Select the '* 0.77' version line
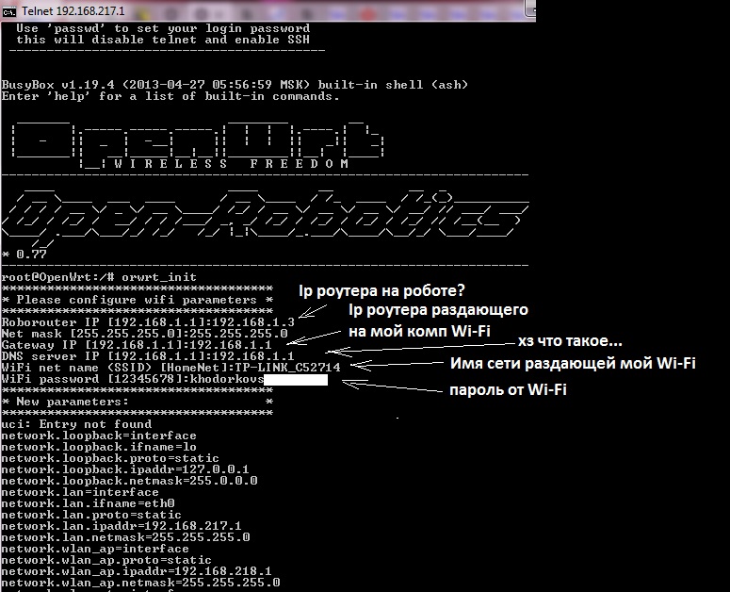Image resolution: width=730 pixels, height=592 pixels. point(24,255)
